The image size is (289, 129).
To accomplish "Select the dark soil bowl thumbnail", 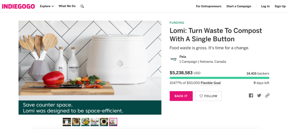I will pos(104,122).
